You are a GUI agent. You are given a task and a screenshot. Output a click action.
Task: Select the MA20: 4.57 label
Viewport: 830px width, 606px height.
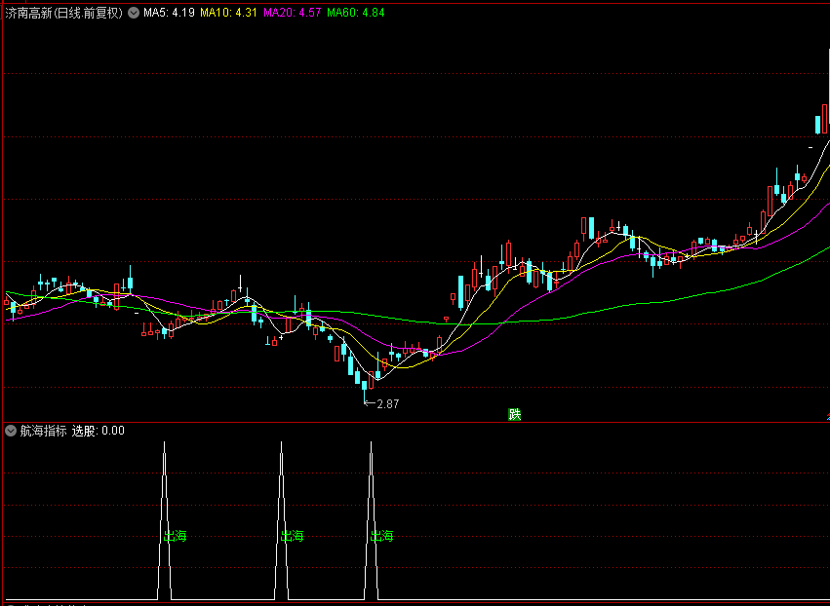pyautogui.click(x=293, y=13)
